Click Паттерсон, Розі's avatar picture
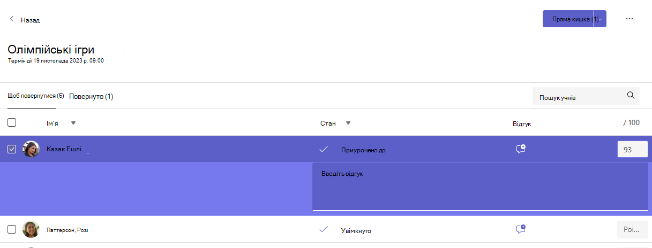 point(31,229)
